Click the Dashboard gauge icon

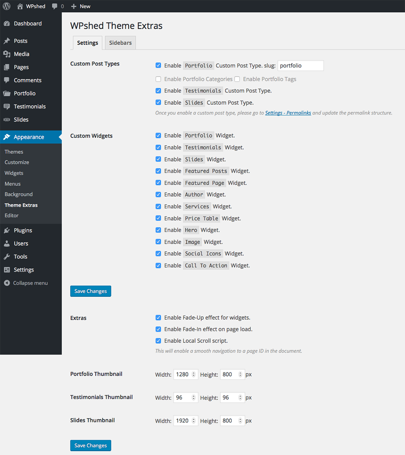tap(6, 23)
